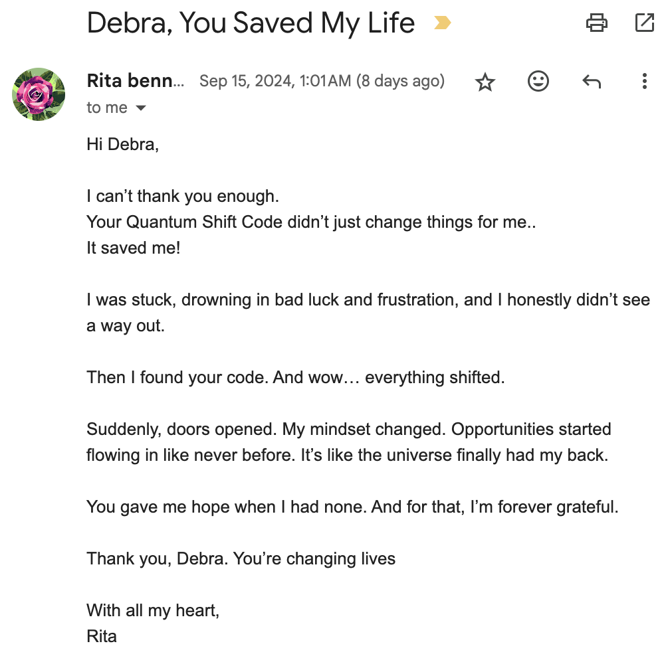Viewport: 666px width, 672px height.
Task: Reply to Rita's email with arrow icon
Action: pos(592,81)
